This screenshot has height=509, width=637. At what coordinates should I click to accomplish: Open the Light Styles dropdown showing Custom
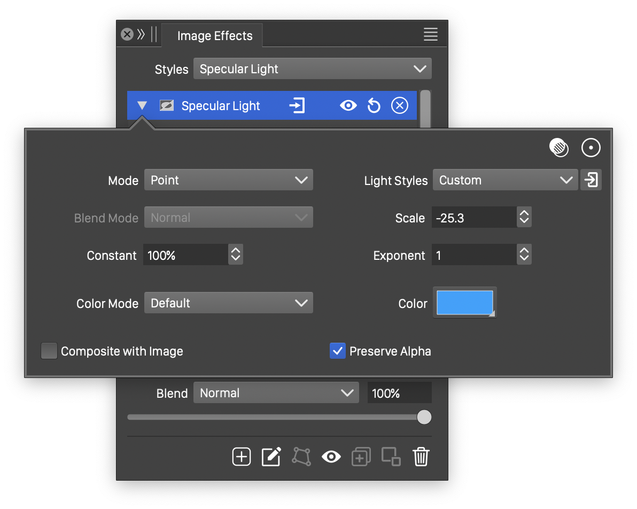click(x=505, y=180)
